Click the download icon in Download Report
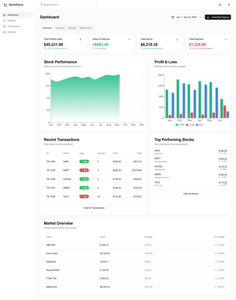 (208, 17)
